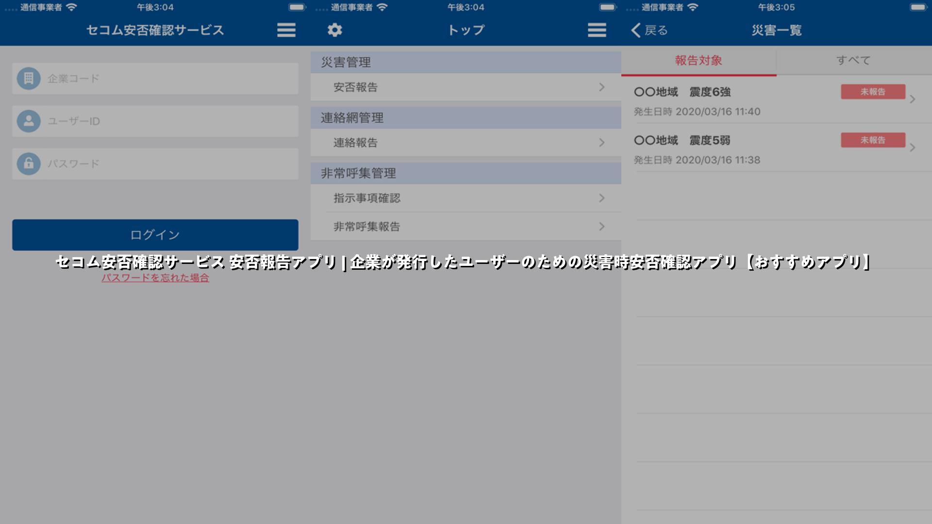Open the パスワードを忘れた場合 link
Viewport: 932px width, 524px height.
155,278
